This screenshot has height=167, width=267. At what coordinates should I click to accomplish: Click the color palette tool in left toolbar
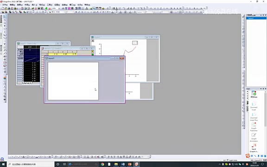tap(5, 78)
